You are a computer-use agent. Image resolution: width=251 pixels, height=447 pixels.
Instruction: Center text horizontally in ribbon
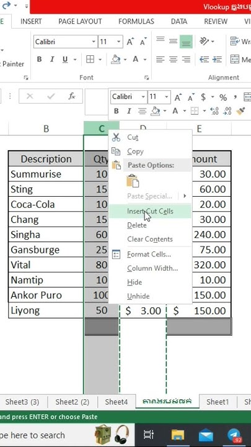click(174, 60)
